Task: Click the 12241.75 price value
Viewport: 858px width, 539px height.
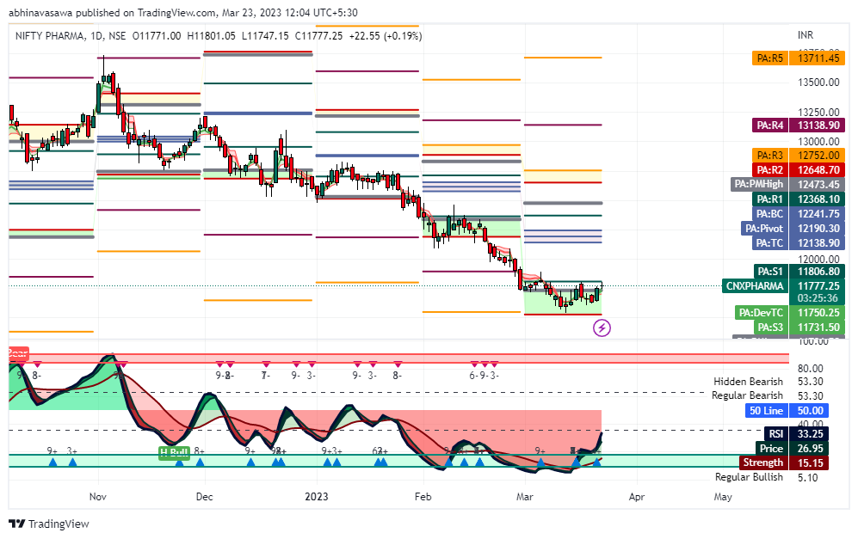Action: [818, 214]
